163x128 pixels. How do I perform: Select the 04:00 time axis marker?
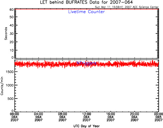pos(38,117)
